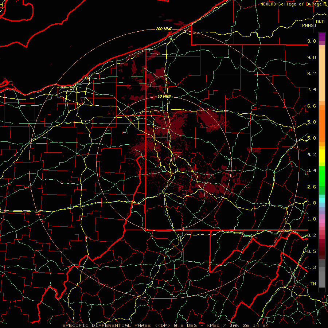Click the 5.0 scale value
The image size is (328, 328).
tap(312, 138)
